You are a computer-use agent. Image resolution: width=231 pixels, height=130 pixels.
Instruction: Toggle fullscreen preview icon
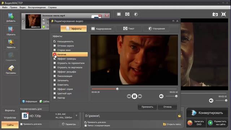223,14
